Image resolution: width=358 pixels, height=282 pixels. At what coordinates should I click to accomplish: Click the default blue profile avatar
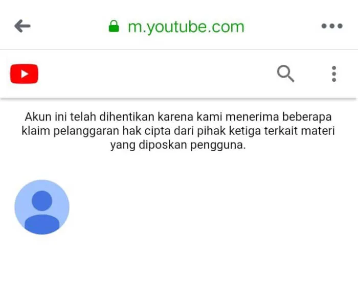tap(42, 207)
